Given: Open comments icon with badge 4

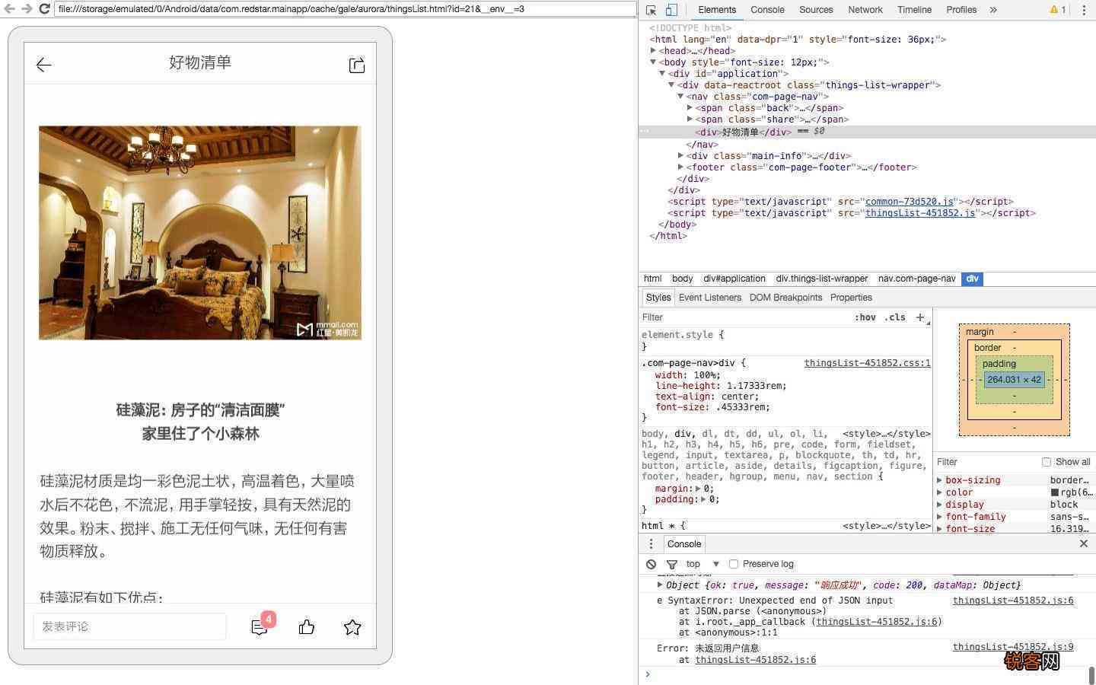Looking at the screenshot, I should 260,626.
